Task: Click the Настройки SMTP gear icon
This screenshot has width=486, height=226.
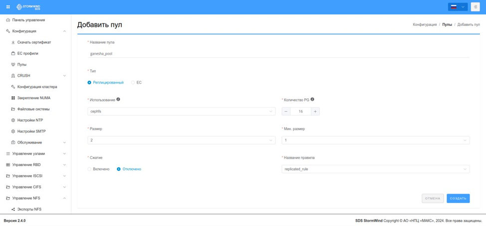Action: [13, 132]
